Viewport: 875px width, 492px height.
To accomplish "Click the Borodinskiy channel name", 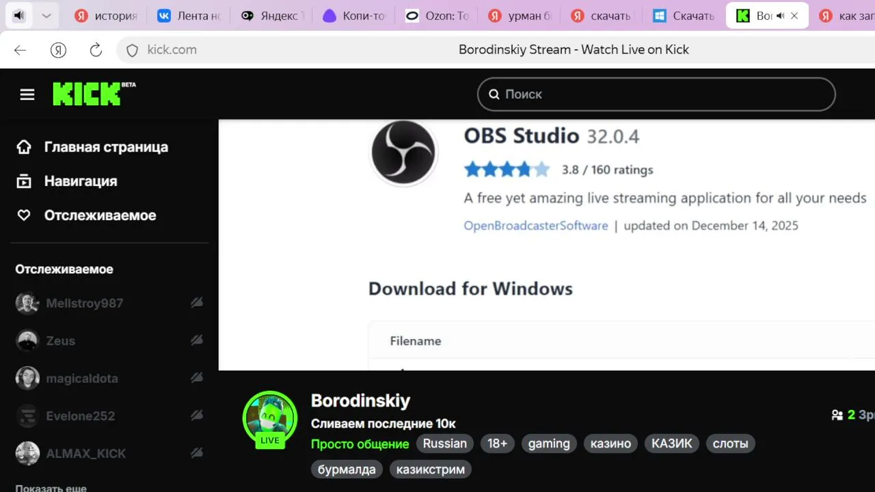I will point(360,400).
